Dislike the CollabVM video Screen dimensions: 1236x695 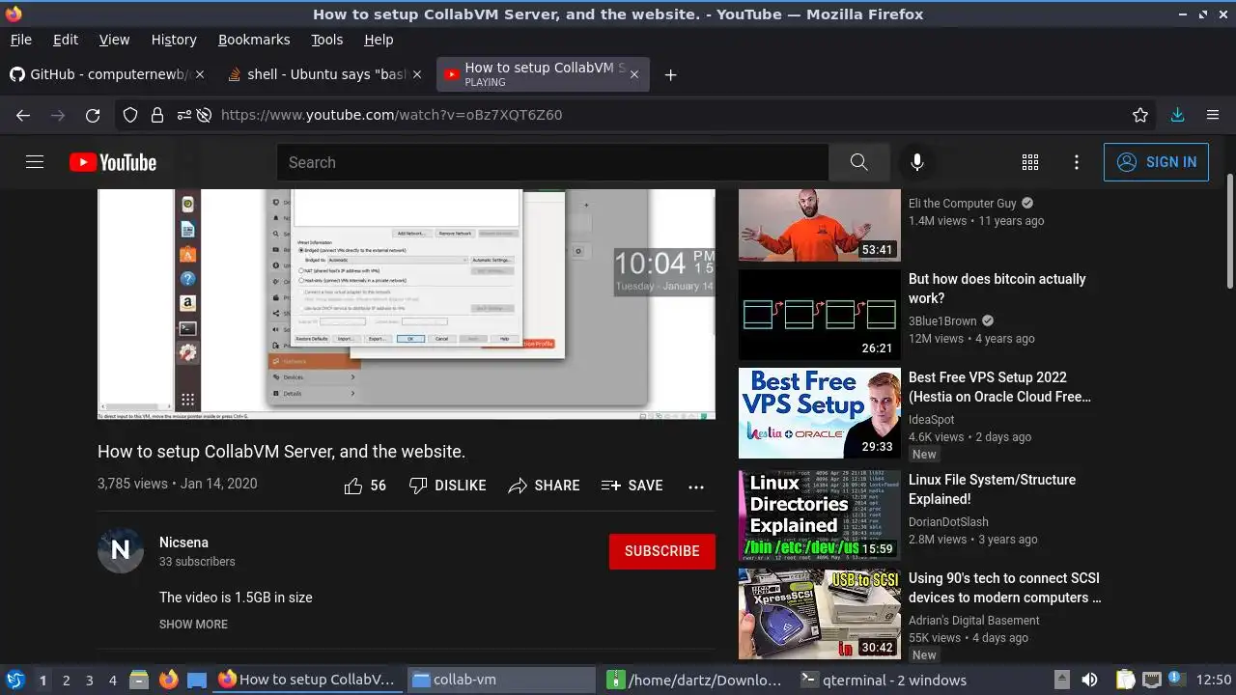447,486
